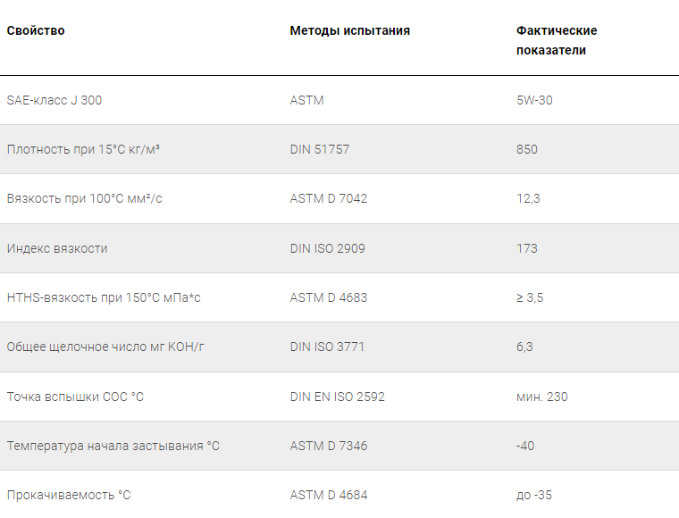
Task: Select the Плотность при 15°C row label
Action: click(x=83, y=149)
